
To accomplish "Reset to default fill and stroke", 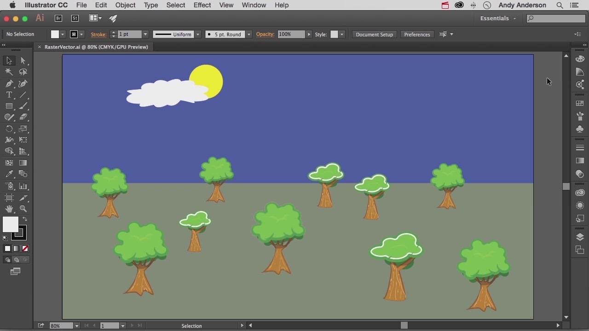I will [x=5, y=238].
